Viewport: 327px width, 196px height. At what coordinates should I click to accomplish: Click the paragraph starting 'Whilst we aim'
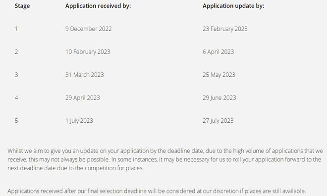tap(165, 159)
